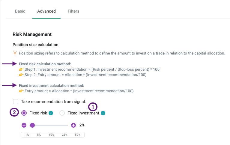Click the numbered marker 1 circle
This screenshot has height=145, width=230.
93,106
